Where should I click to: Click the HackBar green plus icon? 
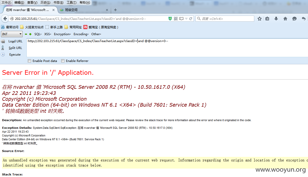coord(30,34)
